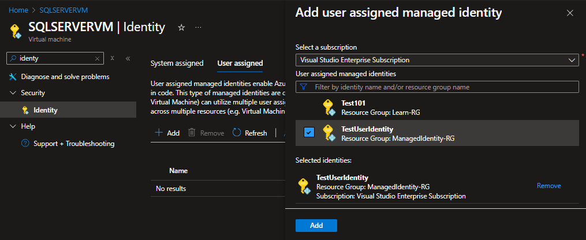Viewport: 586px width, 240px height.
Task: Collapse the Help section
Action: pyautogui.click(x=13, y=126)
